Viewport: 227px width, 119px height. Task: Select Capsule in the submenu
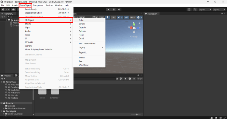[x=89, y=28]
